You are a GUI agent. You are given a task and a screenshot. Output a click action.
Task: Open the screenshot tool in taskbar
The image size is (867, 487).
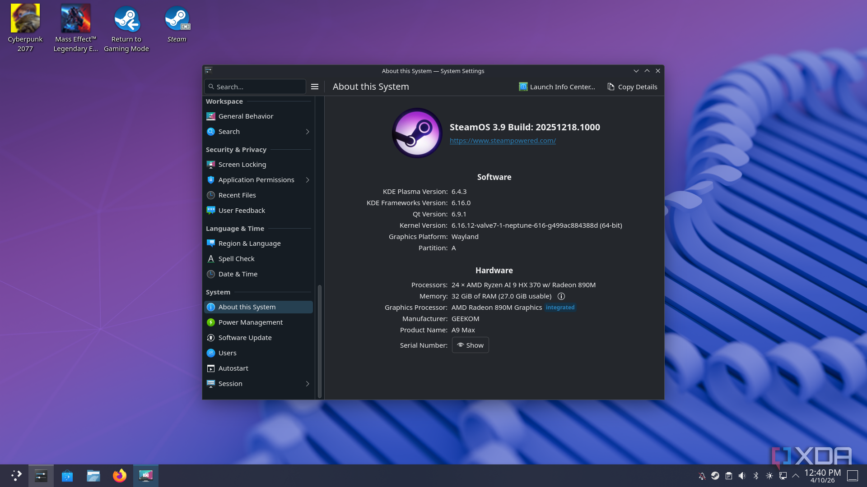[146, 475]
